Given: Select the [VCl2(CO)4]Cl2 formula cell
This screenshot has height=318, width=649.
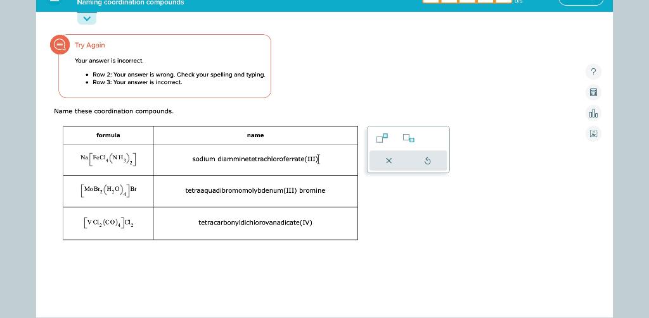Looking at the screenshot, I should (x=108, y=223).
